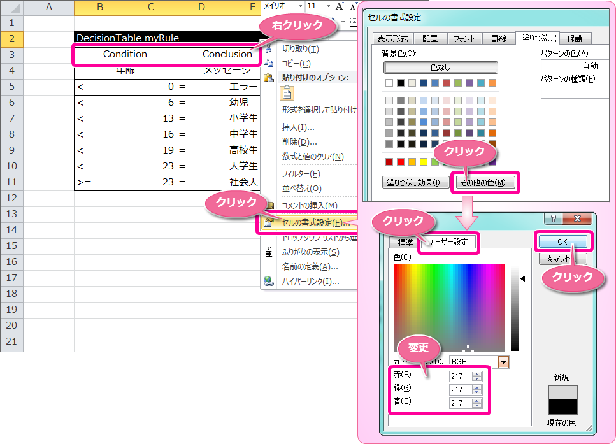
Task: Switch to the 保護 tab
Action: [x=575, y=38]
